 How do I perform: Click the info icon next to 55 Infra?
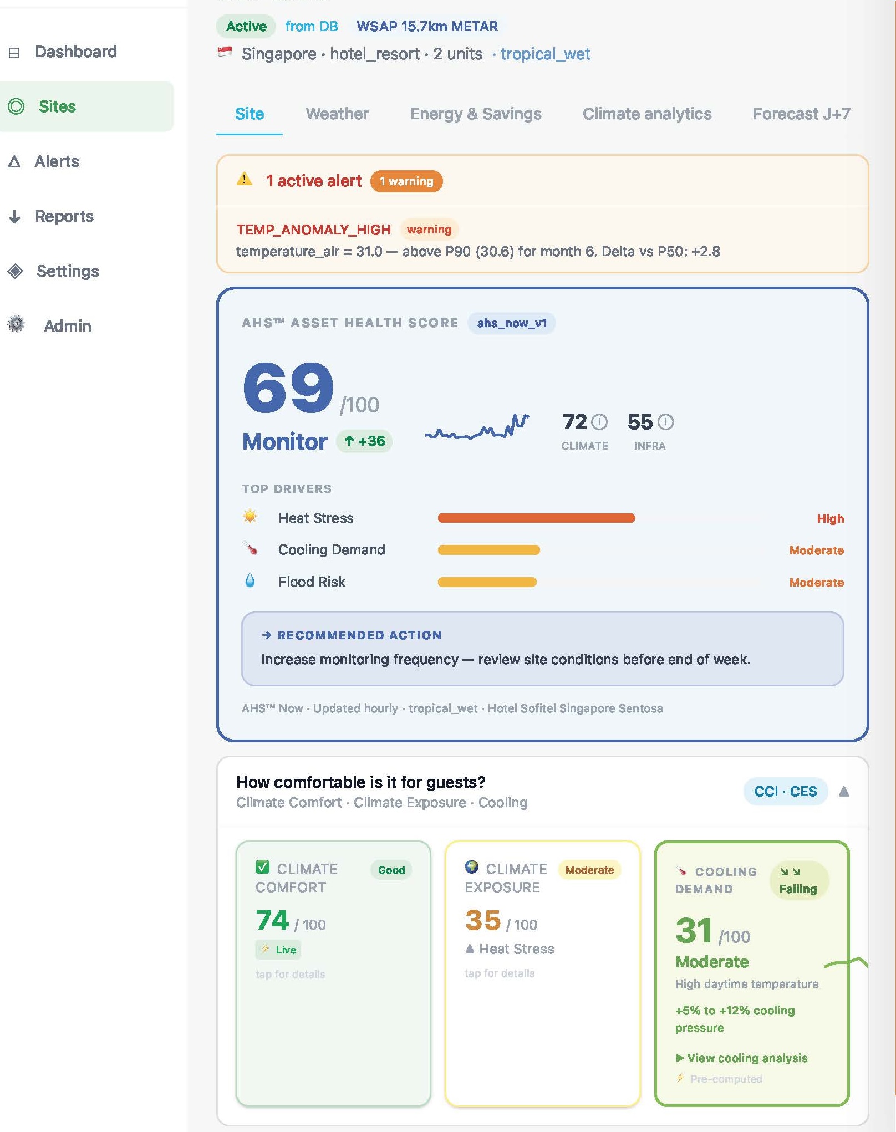coord(665,422)
